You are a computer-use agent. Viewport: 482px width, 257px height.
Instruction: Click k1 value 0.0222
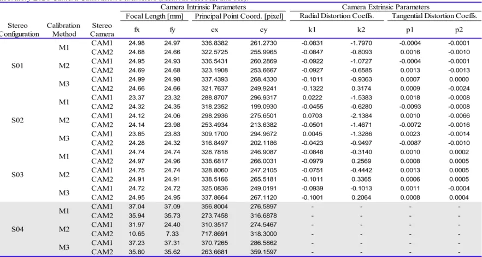(x=313, y=97)
